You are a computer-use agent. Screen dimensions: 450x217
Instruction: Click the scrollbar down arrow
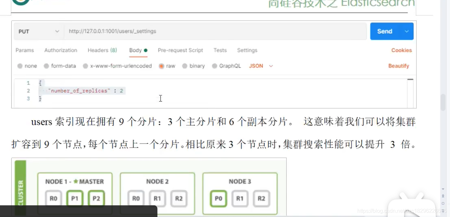click(x=443, y=189)
